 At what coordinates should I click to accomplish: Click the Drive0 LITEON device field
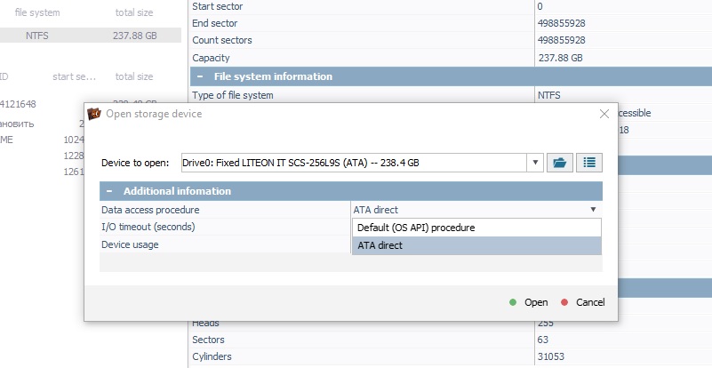point(354,163)
